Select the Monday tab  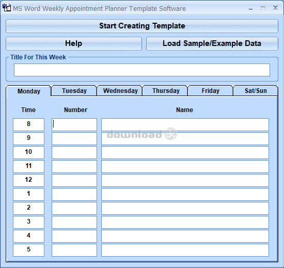[x=28, y=91]
